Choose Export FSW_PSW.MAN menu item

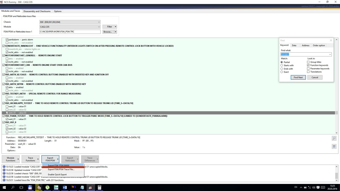(63, 166)
